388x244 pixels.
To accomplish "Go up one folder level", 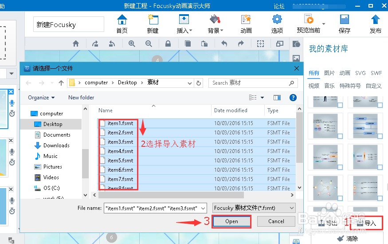I will click(61, 83).
